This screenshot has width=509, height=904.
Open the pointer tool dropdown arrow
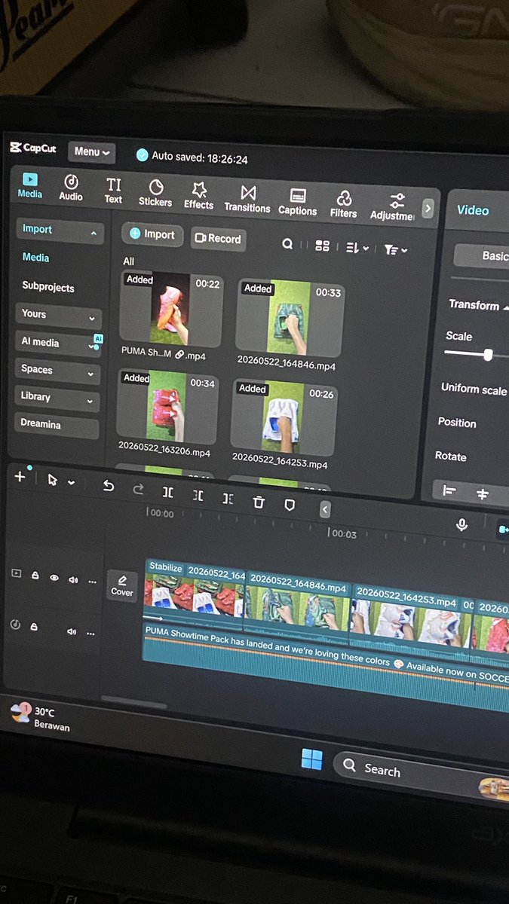tap(72, 482)
